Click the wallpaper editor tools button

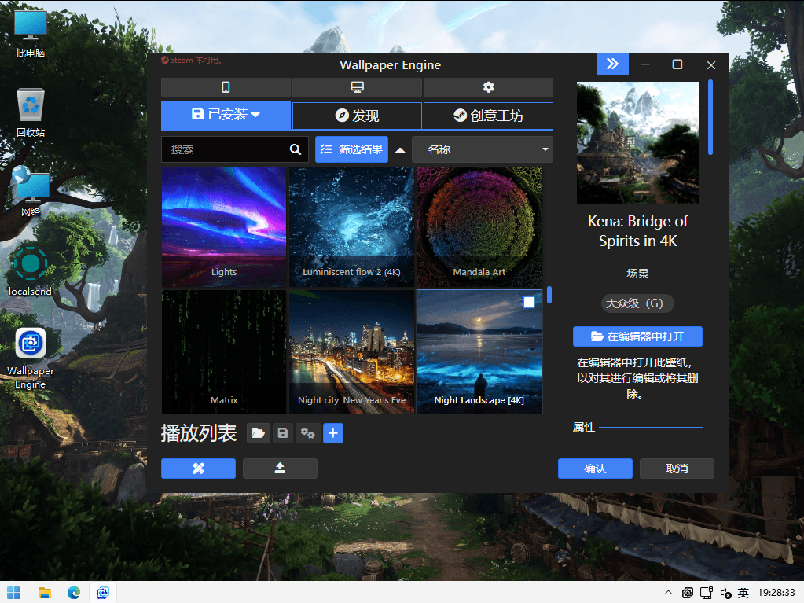click(x=198, y=469)
